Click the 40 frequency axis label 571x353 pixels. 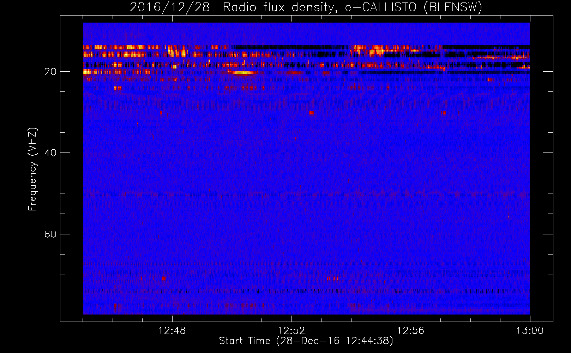pyautogui.click(x=50, y=153)
